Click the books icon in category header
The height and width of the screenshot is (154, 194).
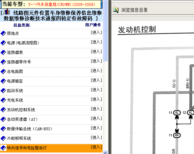point(6,12)
